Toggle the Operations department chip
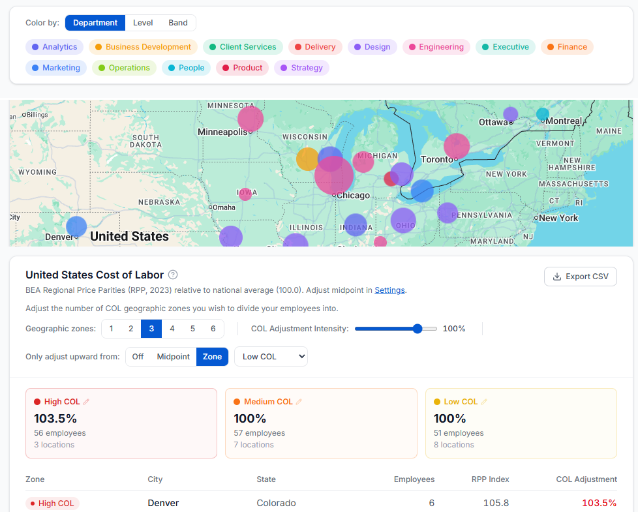638x512 pixels. [x=124, y=68]
